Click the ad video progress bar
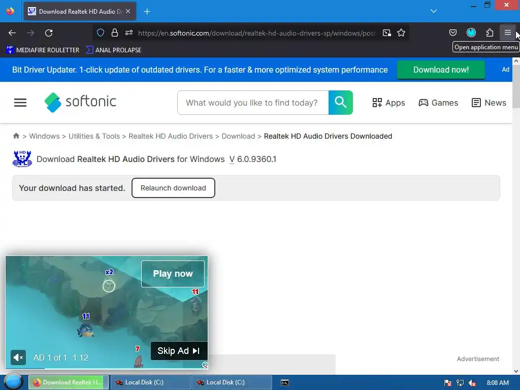520x390 pixels. coord(107,368)
